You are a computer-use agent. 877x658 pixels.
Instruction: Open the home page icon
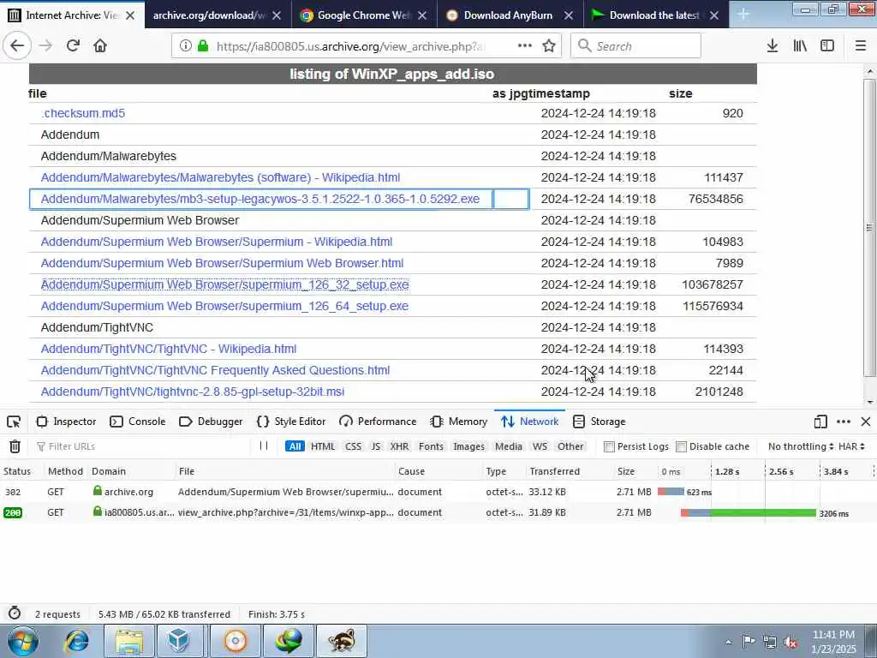point(100,46)
